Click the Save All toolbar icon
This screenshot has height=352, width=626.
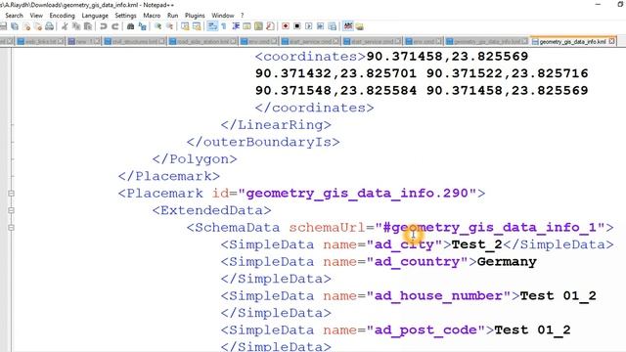click(x=15, y=26)
